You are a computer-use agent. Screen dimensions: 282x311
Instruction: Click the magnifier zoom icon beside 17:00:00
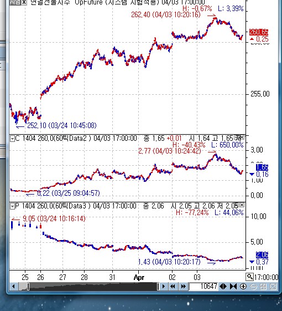click(x=250, y=277)
